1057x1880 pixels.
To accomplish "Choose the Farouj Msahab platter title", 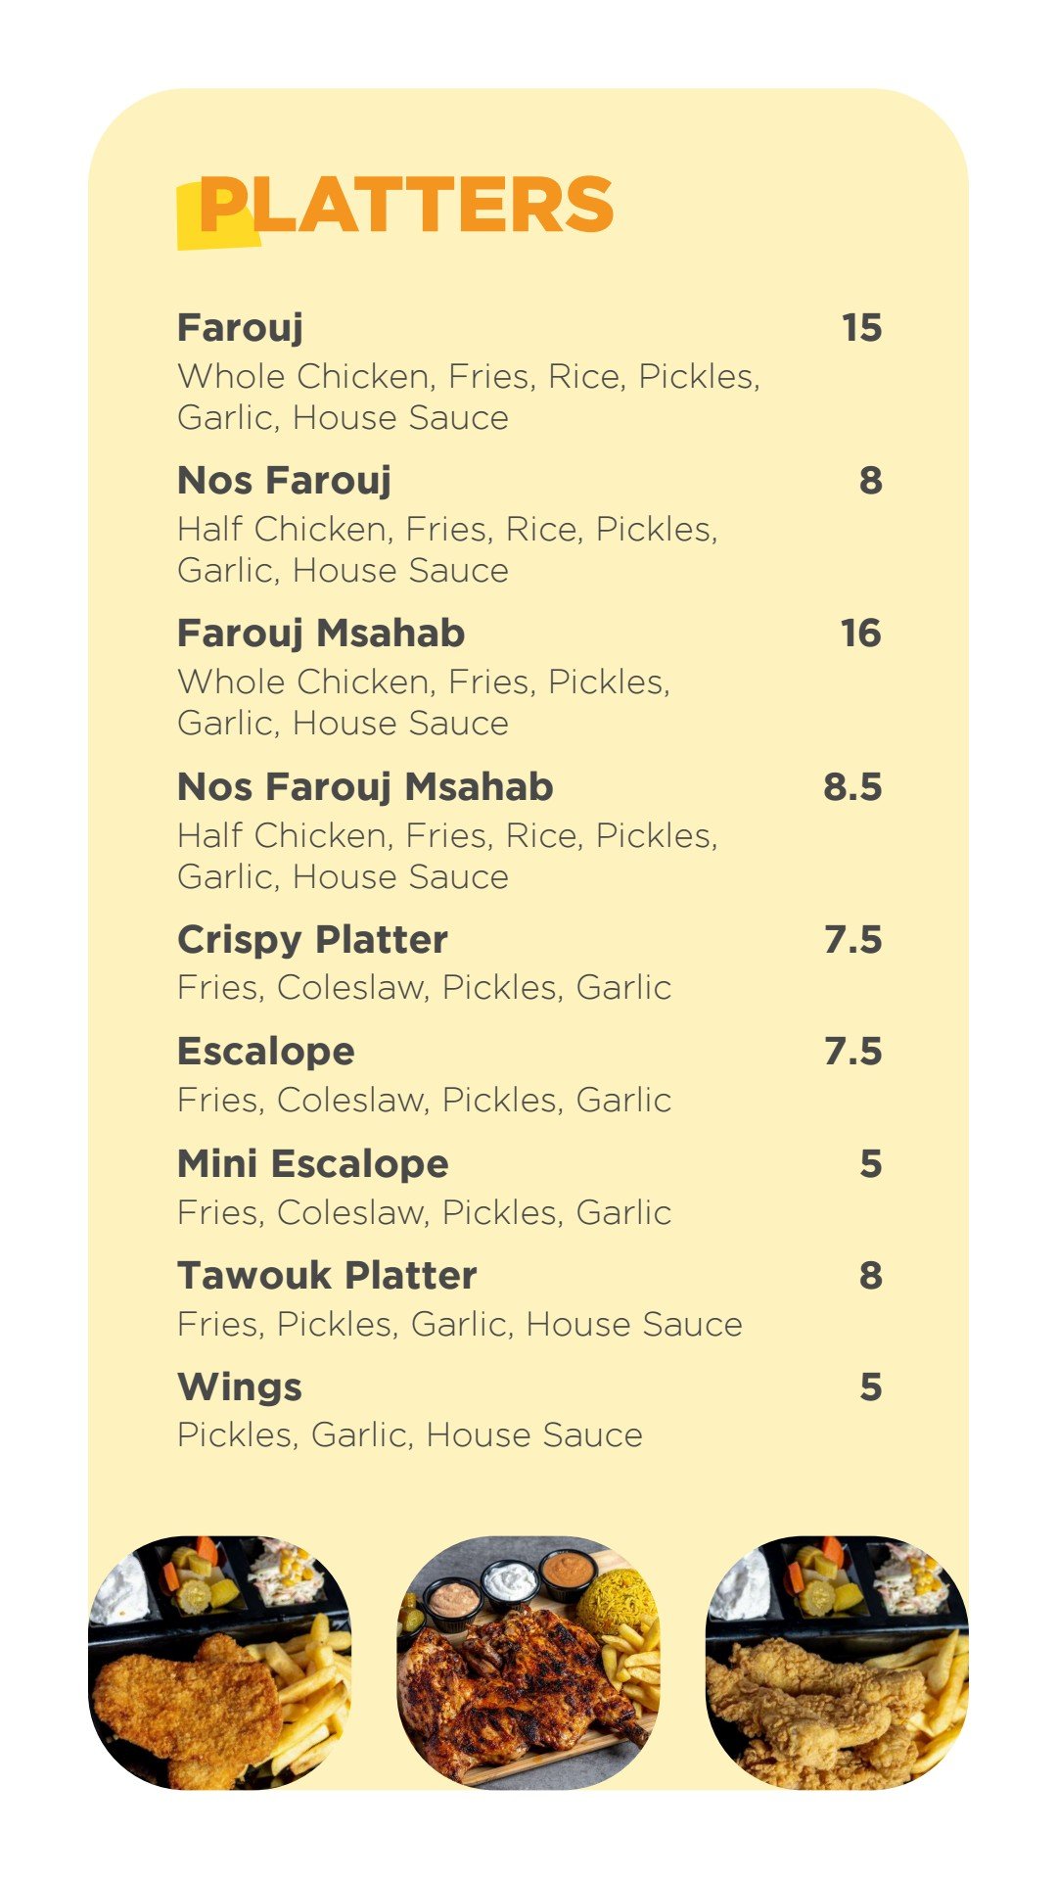I will [x=320, y=633].
